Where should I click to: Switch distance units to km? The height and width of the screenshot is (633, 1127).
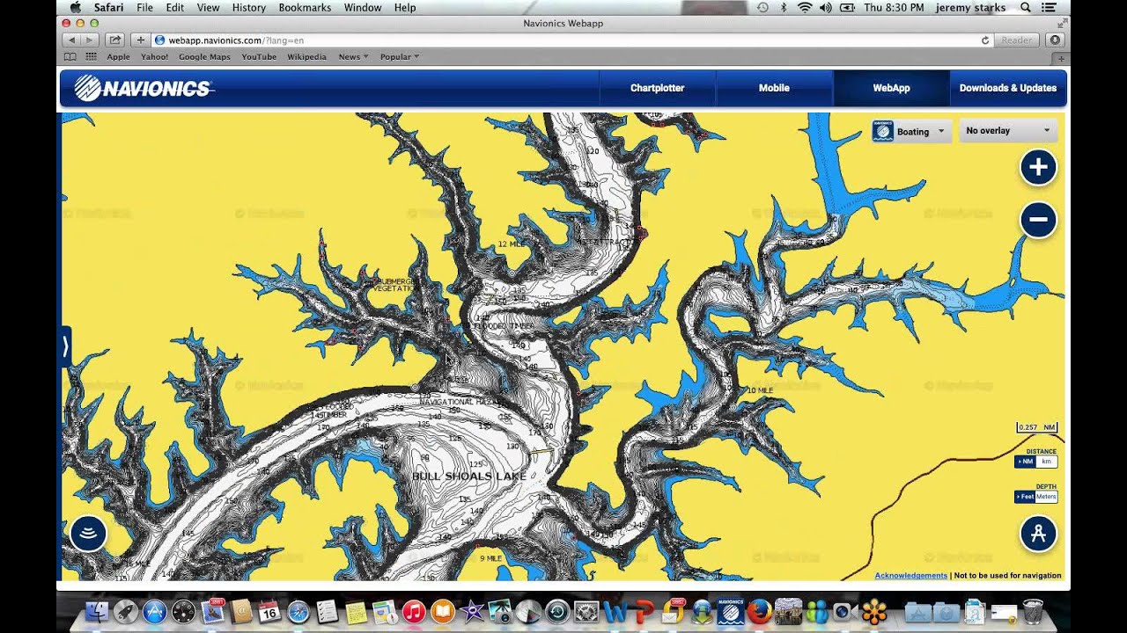point(1046,462)
